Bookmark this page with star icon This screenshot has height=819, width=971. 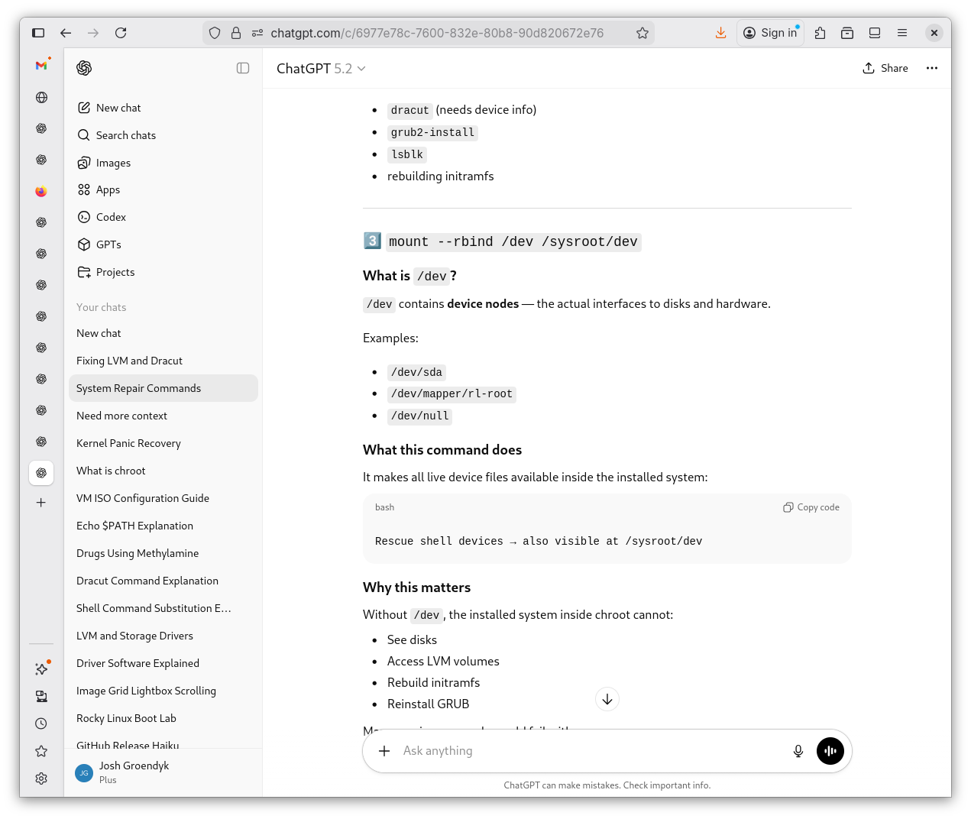point(642,33)
